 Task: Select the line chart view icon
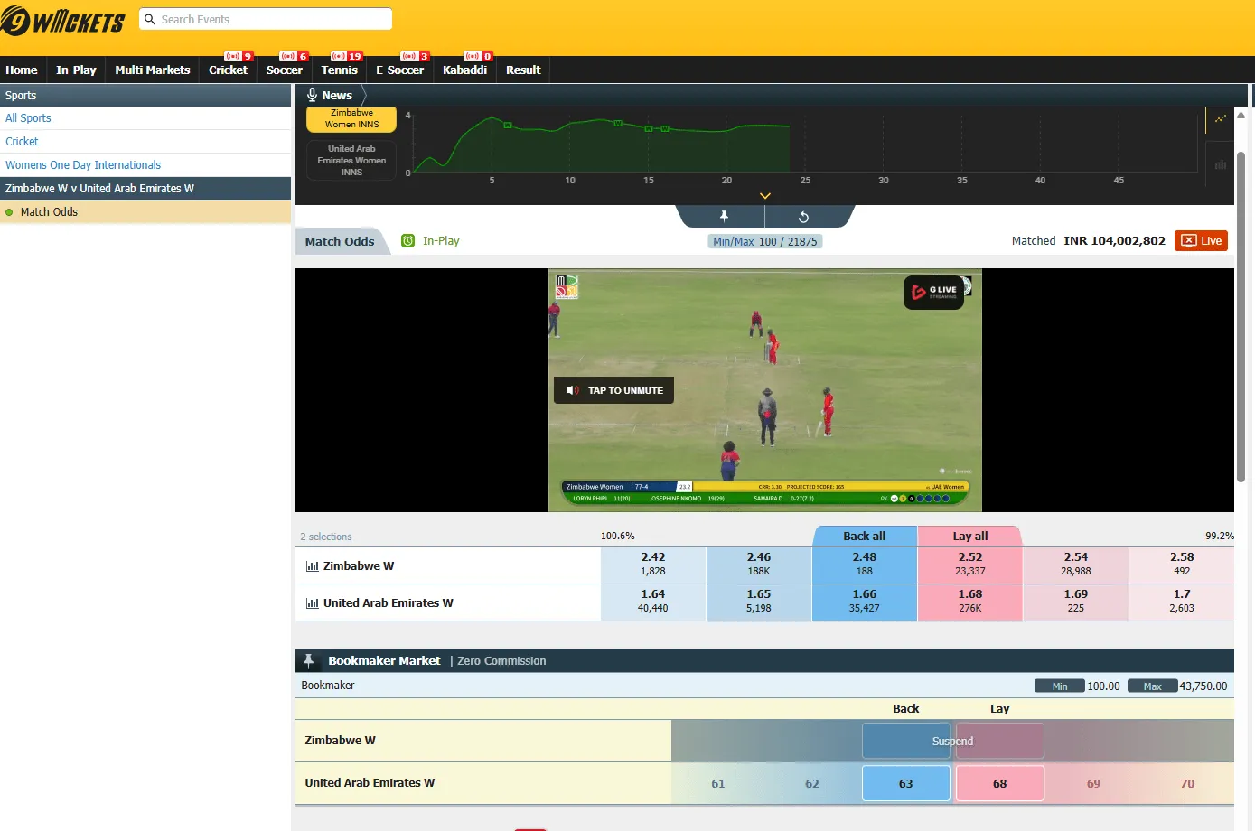[x=1221, y=118]
